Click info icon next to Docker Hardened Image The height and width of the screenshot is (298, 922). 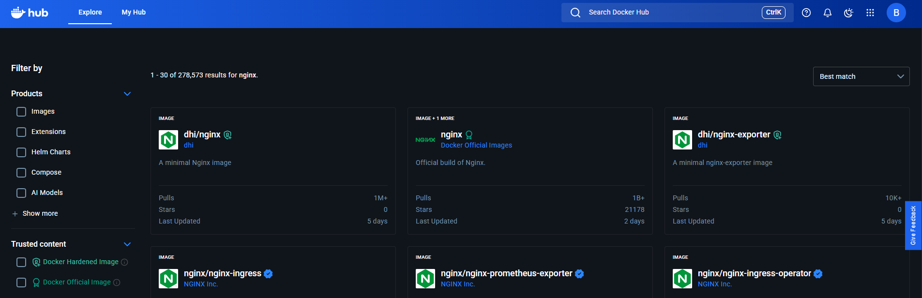pos(124,262)
